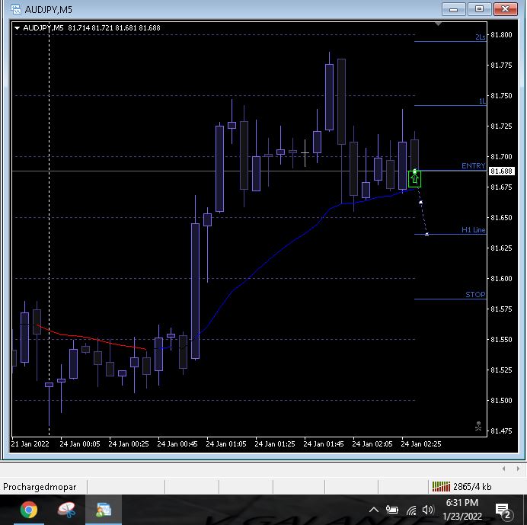Click the 2865/4 kb traffic text
Screen dimensions: 527x525
pyautogui.click(x=472, y=487)
